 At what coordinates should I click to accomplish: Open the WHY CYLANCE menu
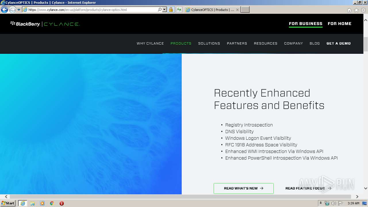coord(150,43)
